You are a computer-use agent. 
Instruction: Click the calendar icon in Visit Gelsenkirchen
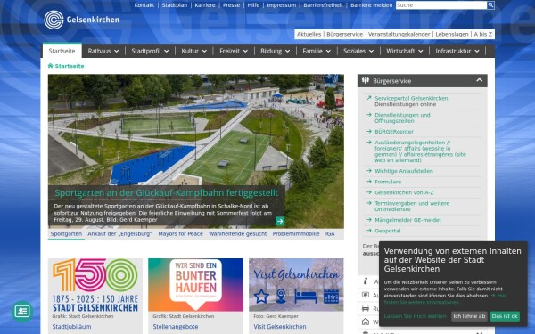coord(331,297)
